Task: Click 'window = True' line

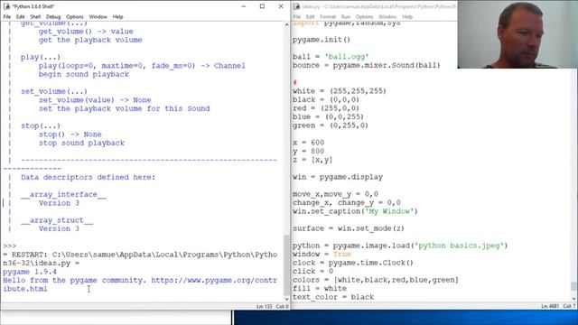Action: tap(322, 255)
